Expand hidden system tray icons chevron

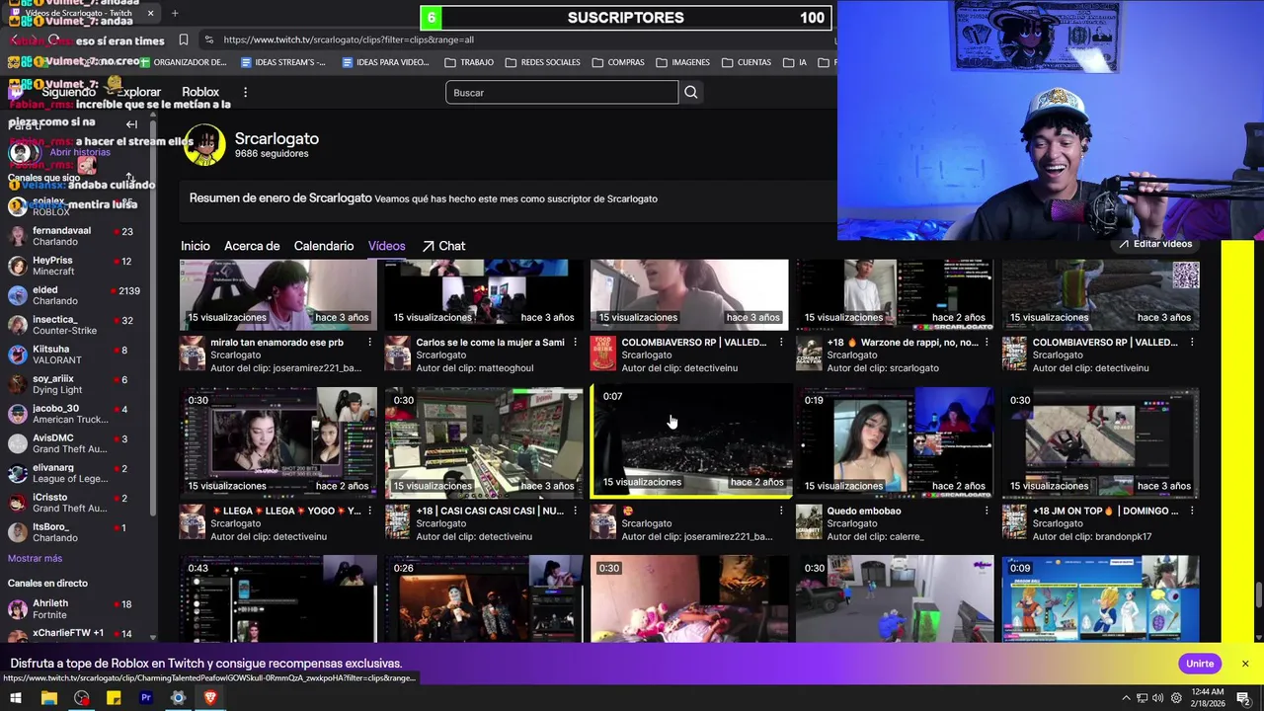[x=1126, y=698]
